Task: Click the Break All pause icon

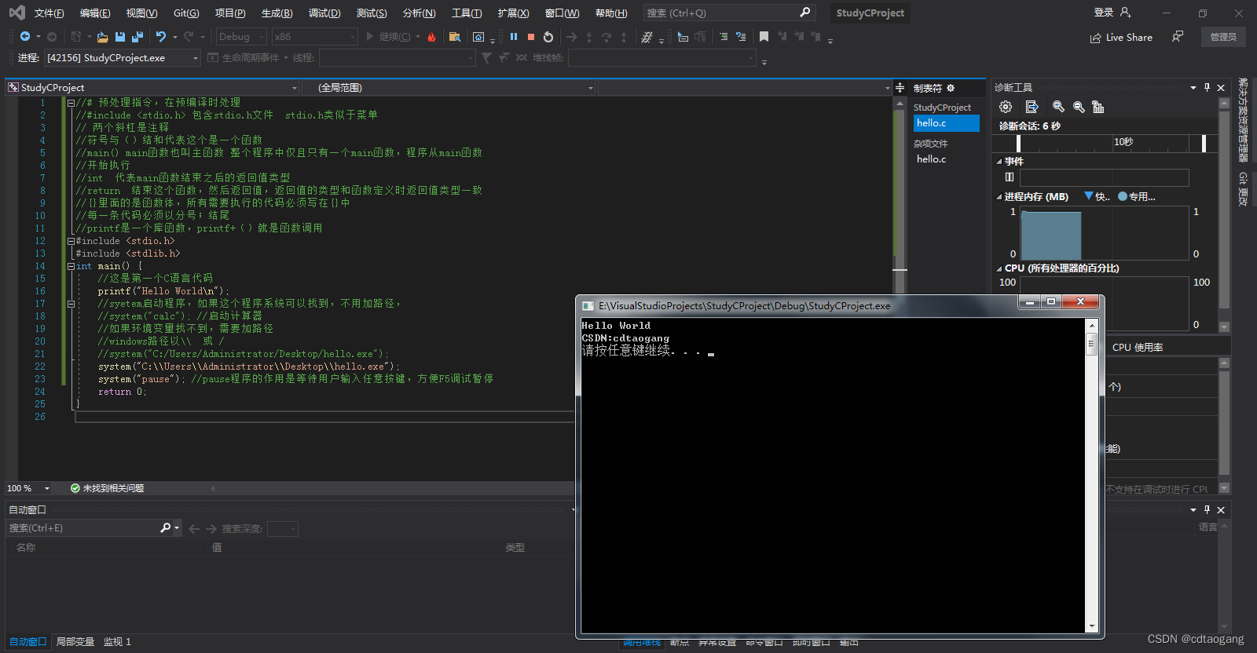Action: click(x=514, y=37)
